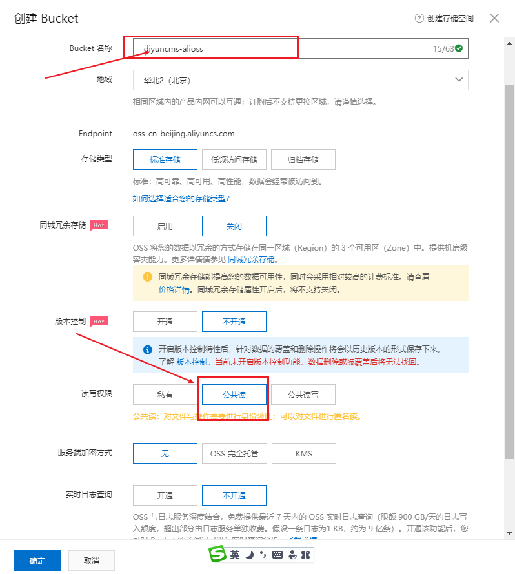
Task: Click the Hot badge next to 同城冗余存储
Action: pyautogui.click(x=99, y=225)
